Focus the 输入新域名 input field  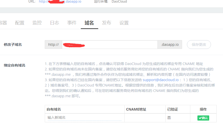click(x=84, y=118)
